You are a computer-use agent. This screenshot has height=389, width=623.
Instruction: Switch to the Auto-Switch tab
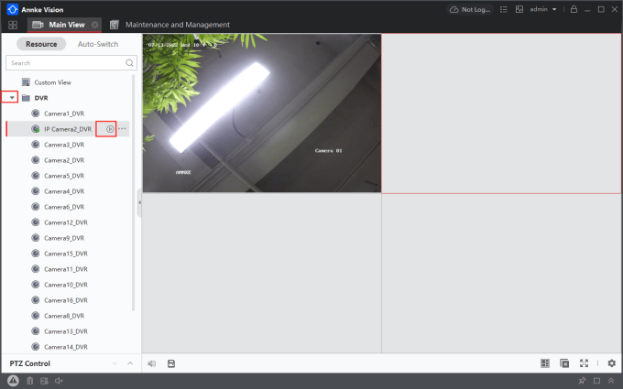pos(97,44)
